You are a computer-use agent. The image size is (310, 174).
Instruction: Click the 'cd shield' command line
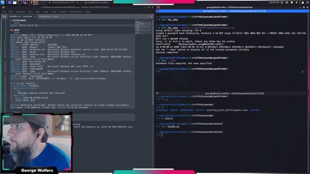[x=167, y=118]
